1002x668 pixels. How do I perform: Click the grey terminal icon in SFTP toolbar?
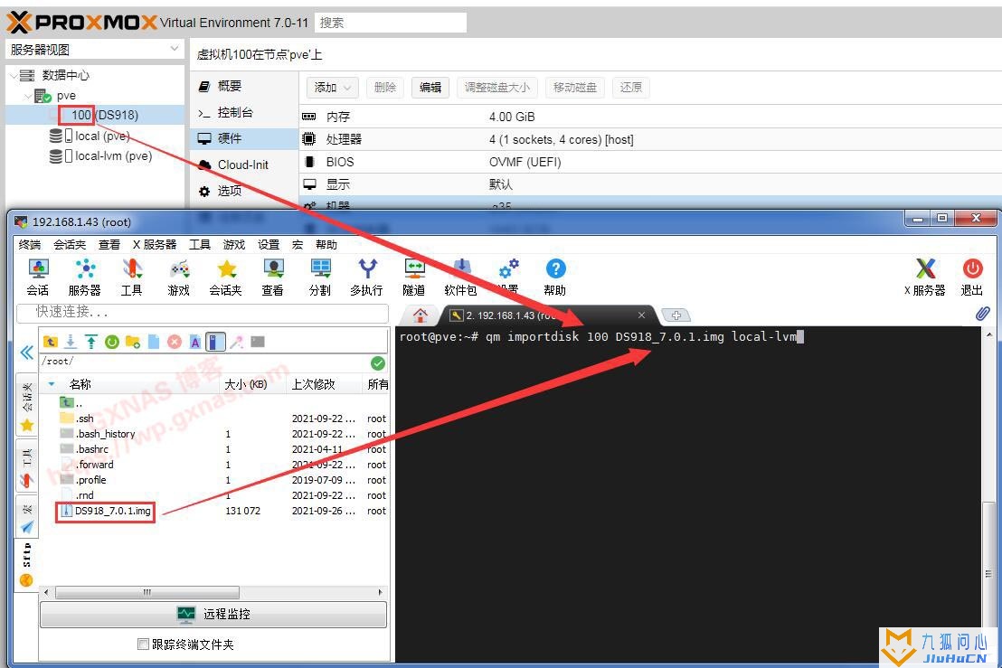point(258,342)
